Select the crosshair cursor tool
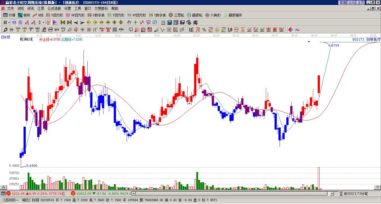This screenshot has height=204, width=381. point(135,22)
